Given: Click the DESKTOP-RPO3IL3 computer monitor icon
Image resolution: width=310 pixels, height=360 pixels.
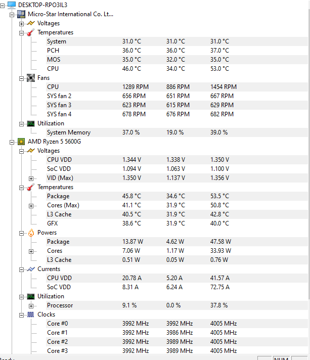Looking at the screenshot, I should coord(12,5).
